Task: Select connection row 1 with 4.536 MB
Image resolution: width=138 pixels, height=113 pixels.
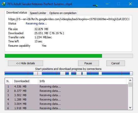Action: [67, 86]
